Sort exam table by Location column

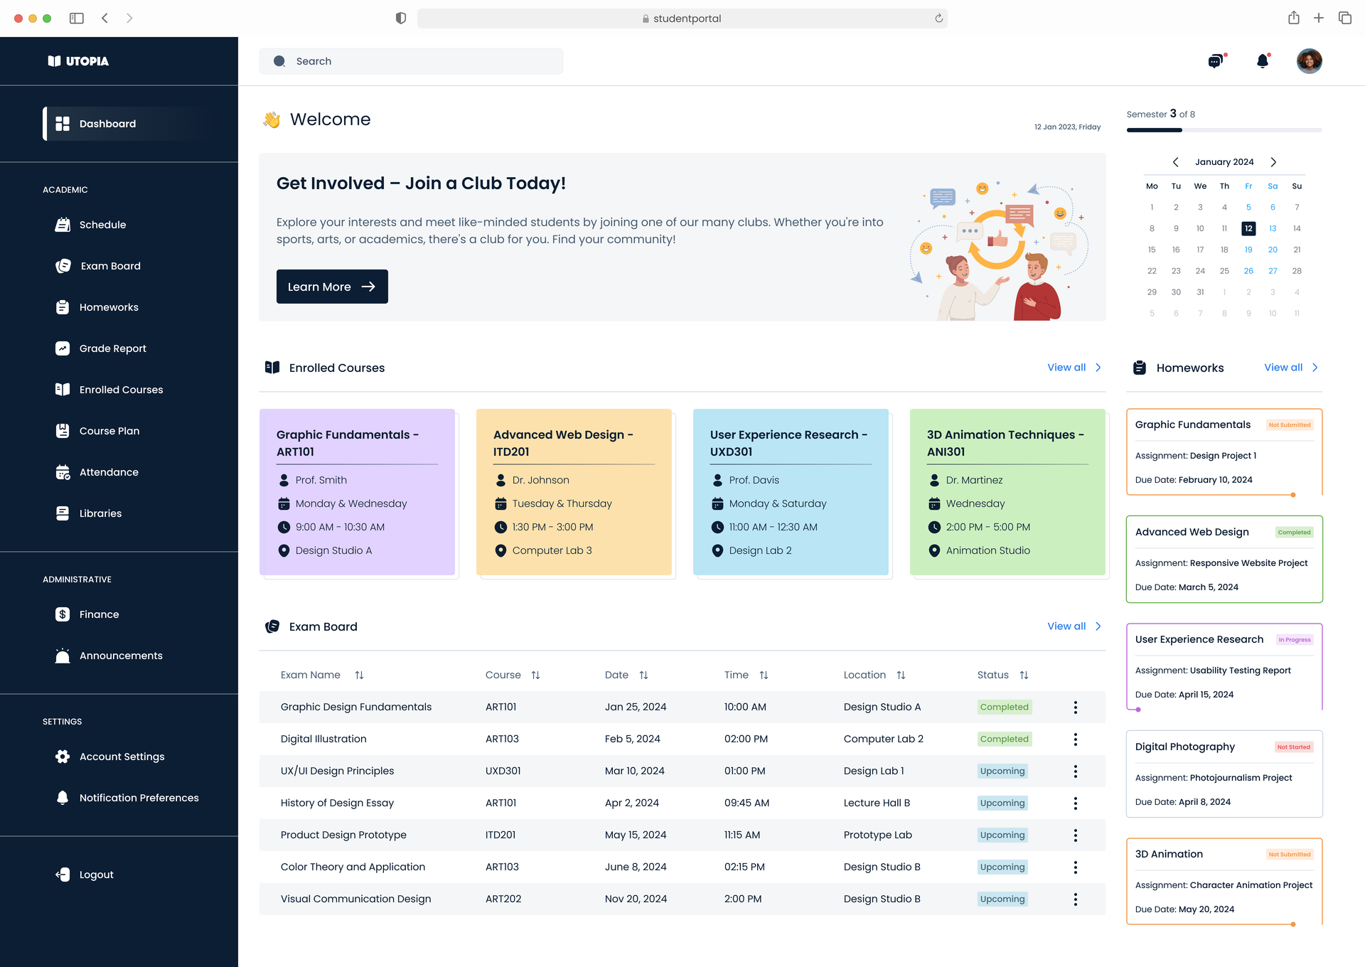(901, 675)
